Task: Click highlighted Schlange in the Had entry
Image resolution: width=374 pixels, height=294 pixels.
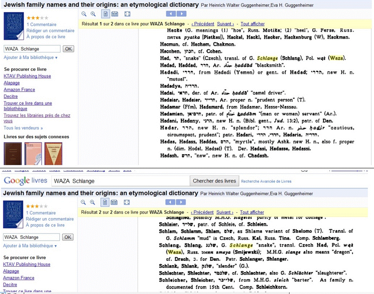Action: (268, 58)
